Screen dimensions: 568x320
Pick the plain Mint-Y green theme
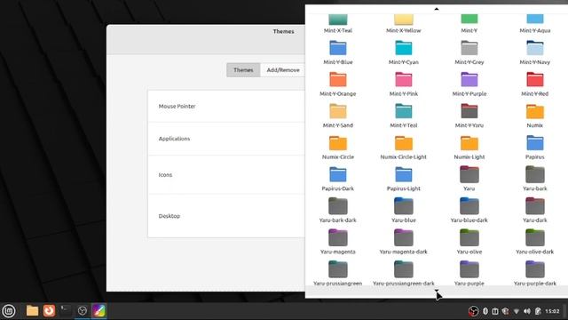469,24
